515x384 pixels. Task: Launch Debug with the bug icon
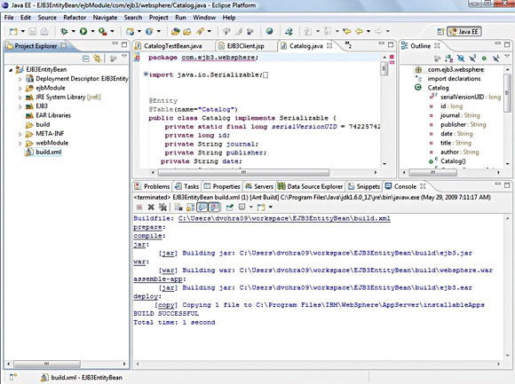(64, 31)
